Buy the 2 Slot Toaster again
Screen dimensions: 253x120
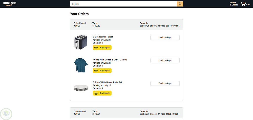102,48
